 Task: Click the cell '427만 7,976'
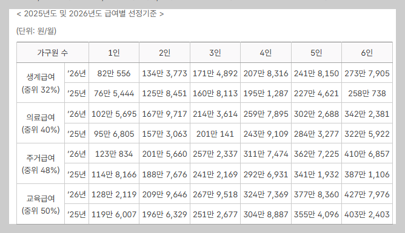tap(367, 194)
